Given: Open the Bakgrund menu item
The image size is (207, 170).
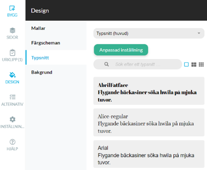Looking at the screenshot, I should (x=42, y=72).
